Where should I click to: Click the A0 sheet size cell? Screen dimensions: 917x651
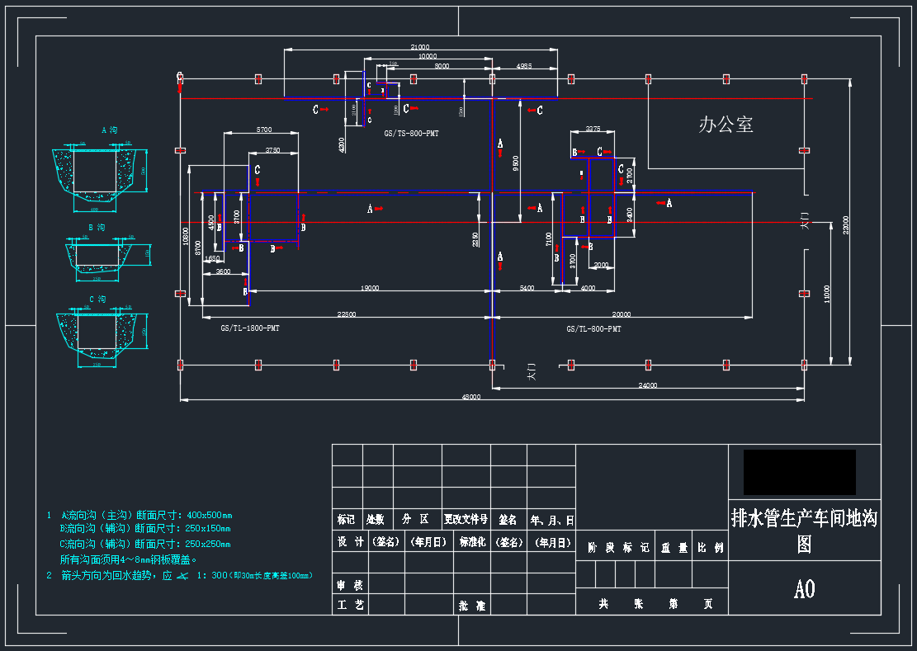pos(804,588)
